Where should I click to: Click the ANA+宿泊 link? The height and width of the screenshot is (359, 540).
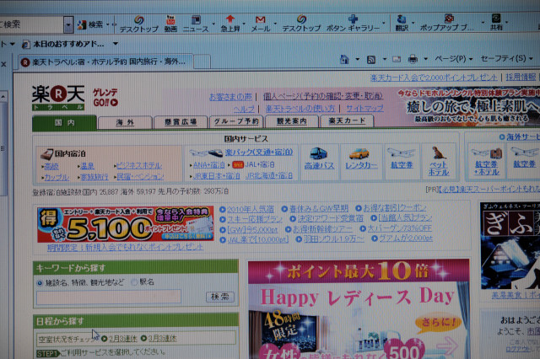208,165
